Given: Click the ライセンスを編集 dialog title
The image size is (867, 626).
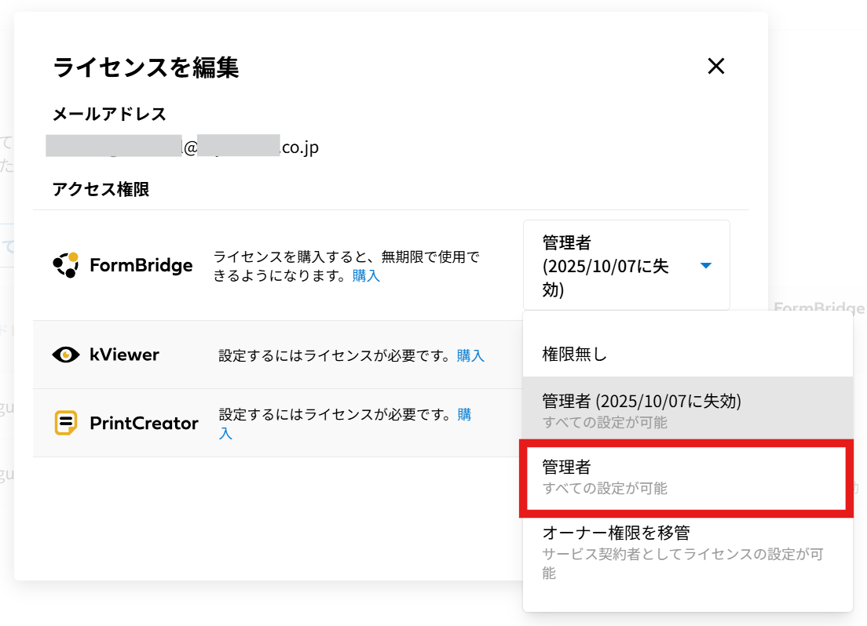Looking at the screenshot, I should 146,67.
